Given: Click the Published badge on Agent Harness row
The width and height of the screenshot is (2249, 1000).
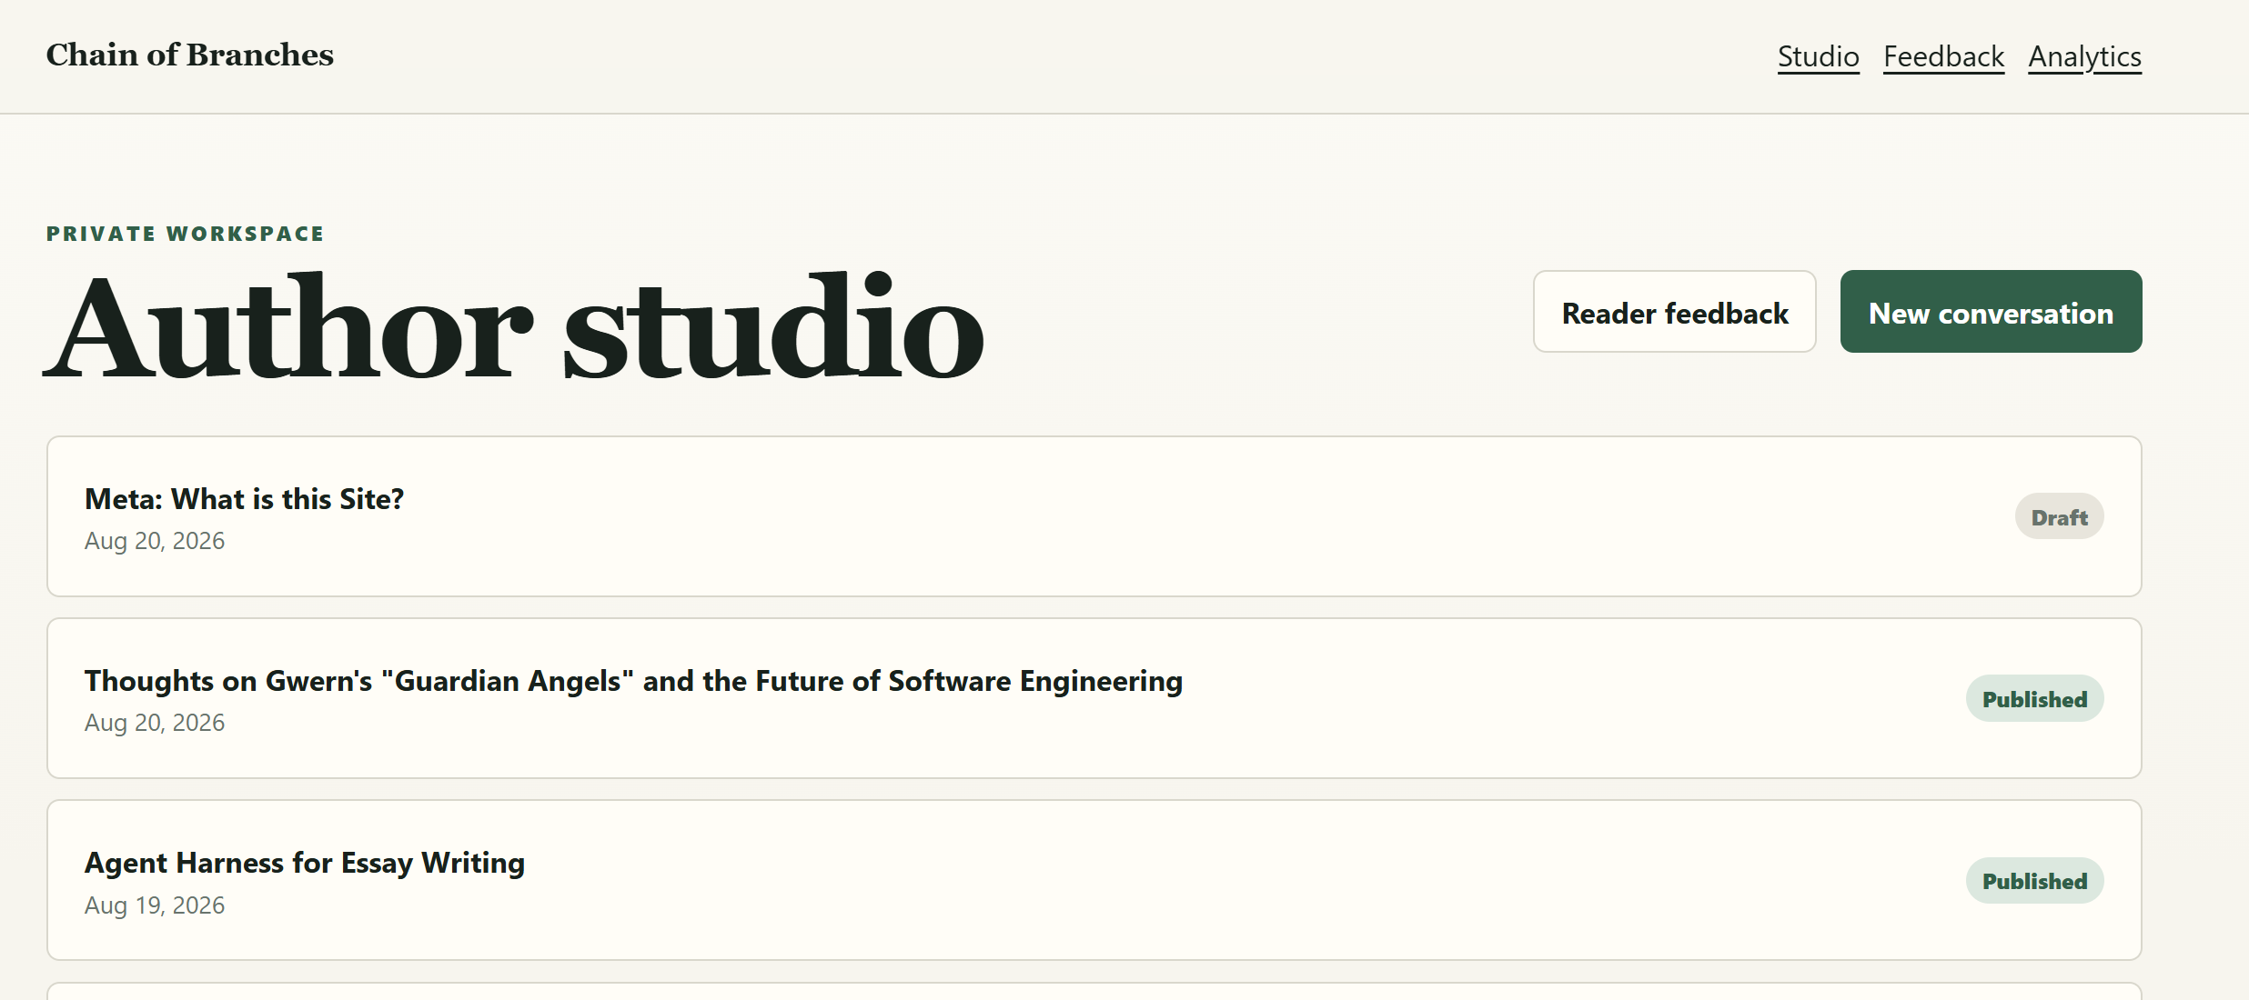Looking at the screenshot, I should [2034, 880].
